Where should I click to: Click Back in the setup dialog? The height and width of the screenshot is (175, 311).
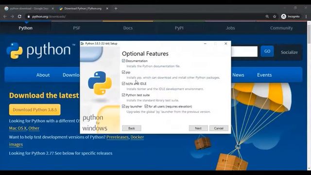[x=132, y=128]
